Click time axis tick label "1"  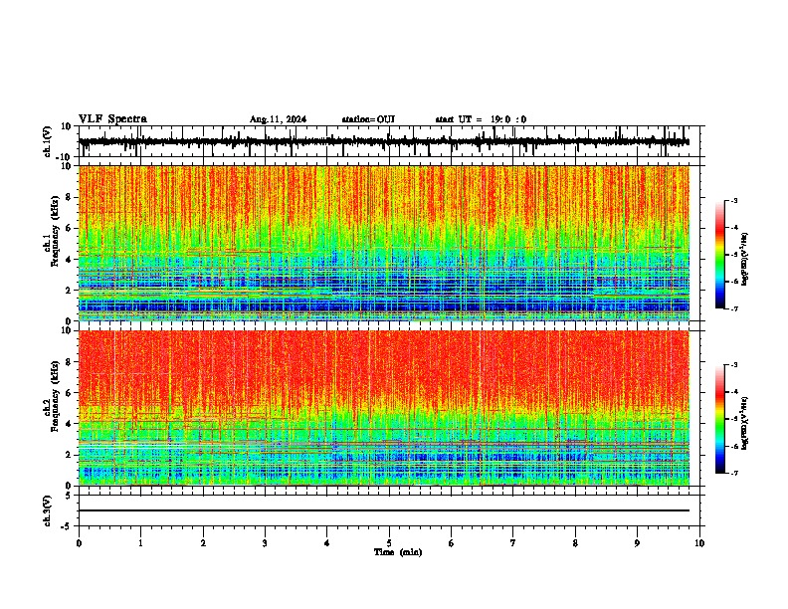[x=140, y=543]
